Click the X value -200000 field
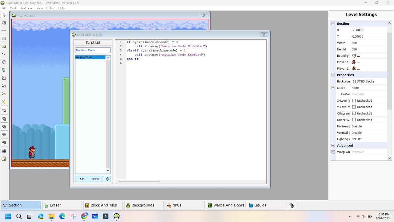Image resolution: width=394 pixels, height=222 pixels. point(369,30)
